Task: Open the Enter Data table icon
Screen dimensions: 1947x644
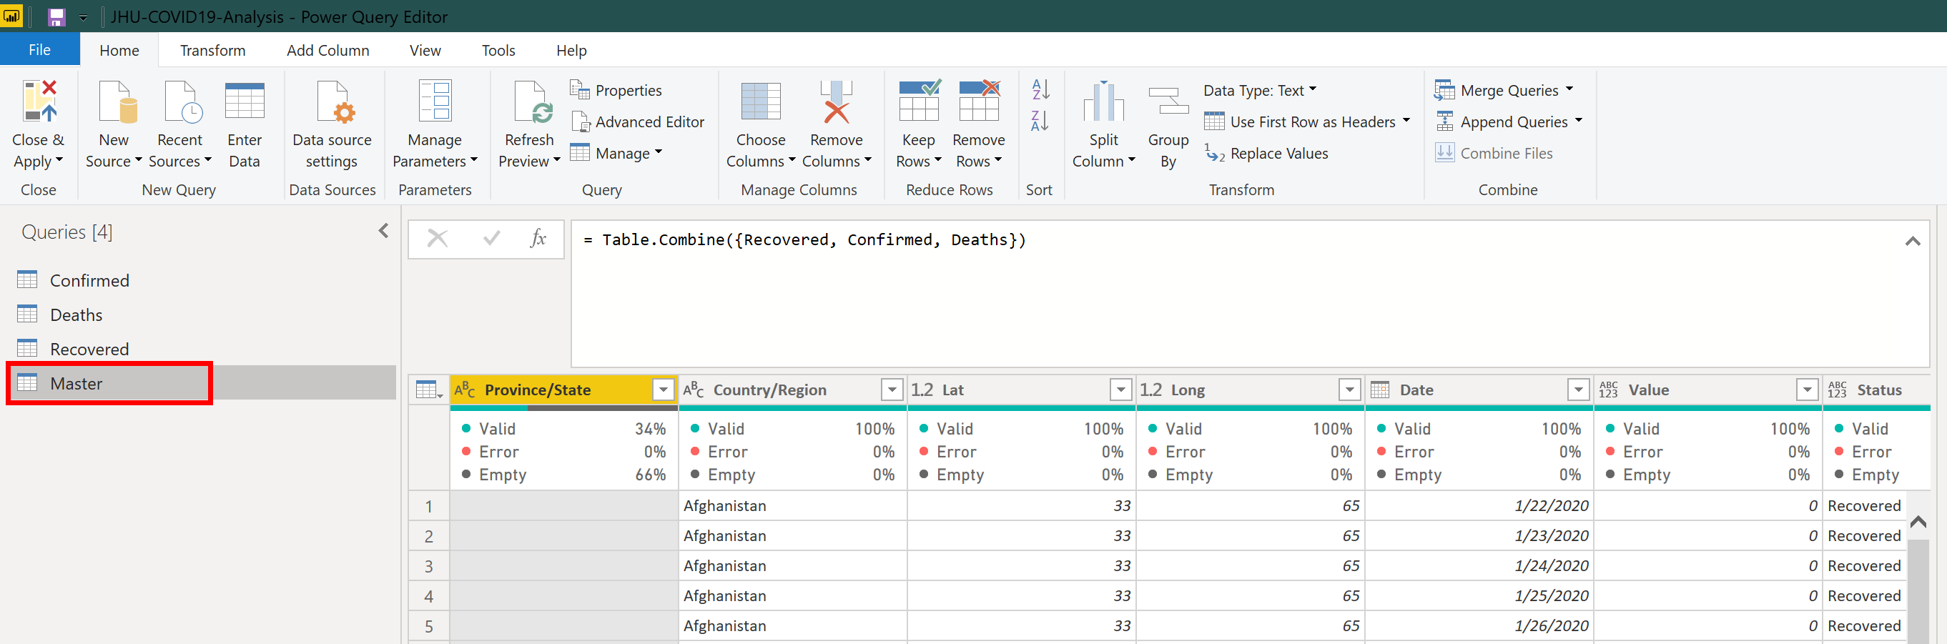Action: click(245, 101)
